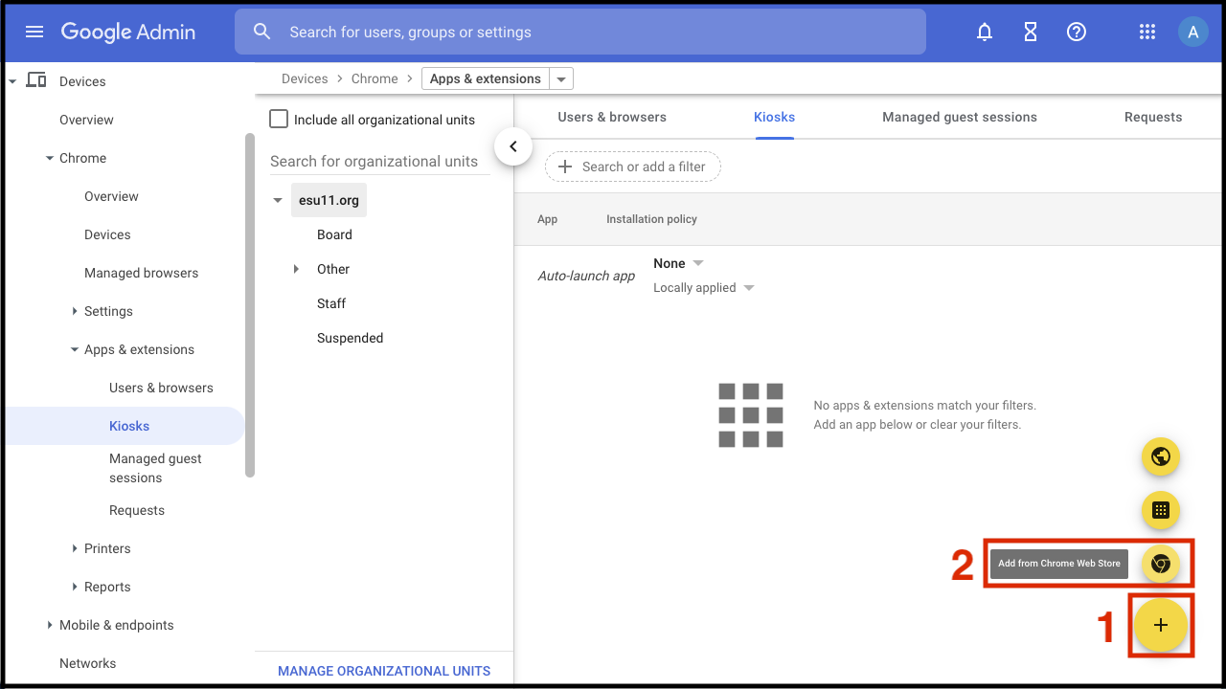Open the main hamburger menu
Viewport: 1226px width, 689px height.
tap(34, 32)
